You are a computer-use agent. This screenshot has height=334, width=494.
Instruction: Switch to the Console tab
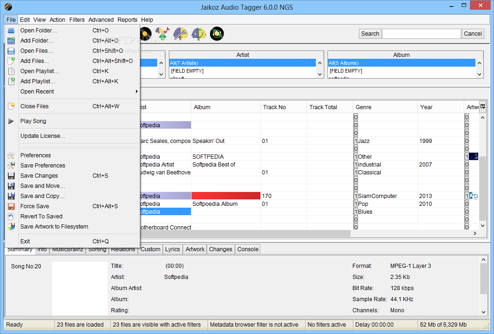coord(247,249)
